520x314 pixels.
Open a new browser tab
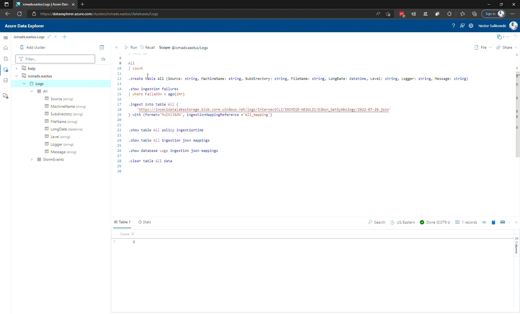coord(83,4)
